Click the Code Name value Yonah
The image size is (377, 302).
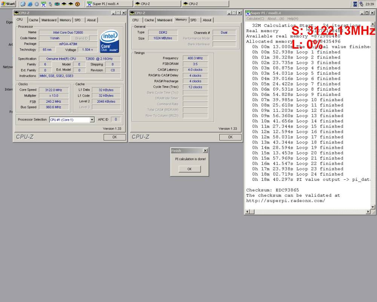tap(55, 38)
